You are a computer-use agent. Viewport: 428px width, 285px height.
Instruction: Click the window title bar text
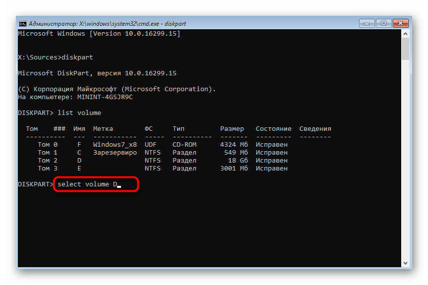point(98,23)
